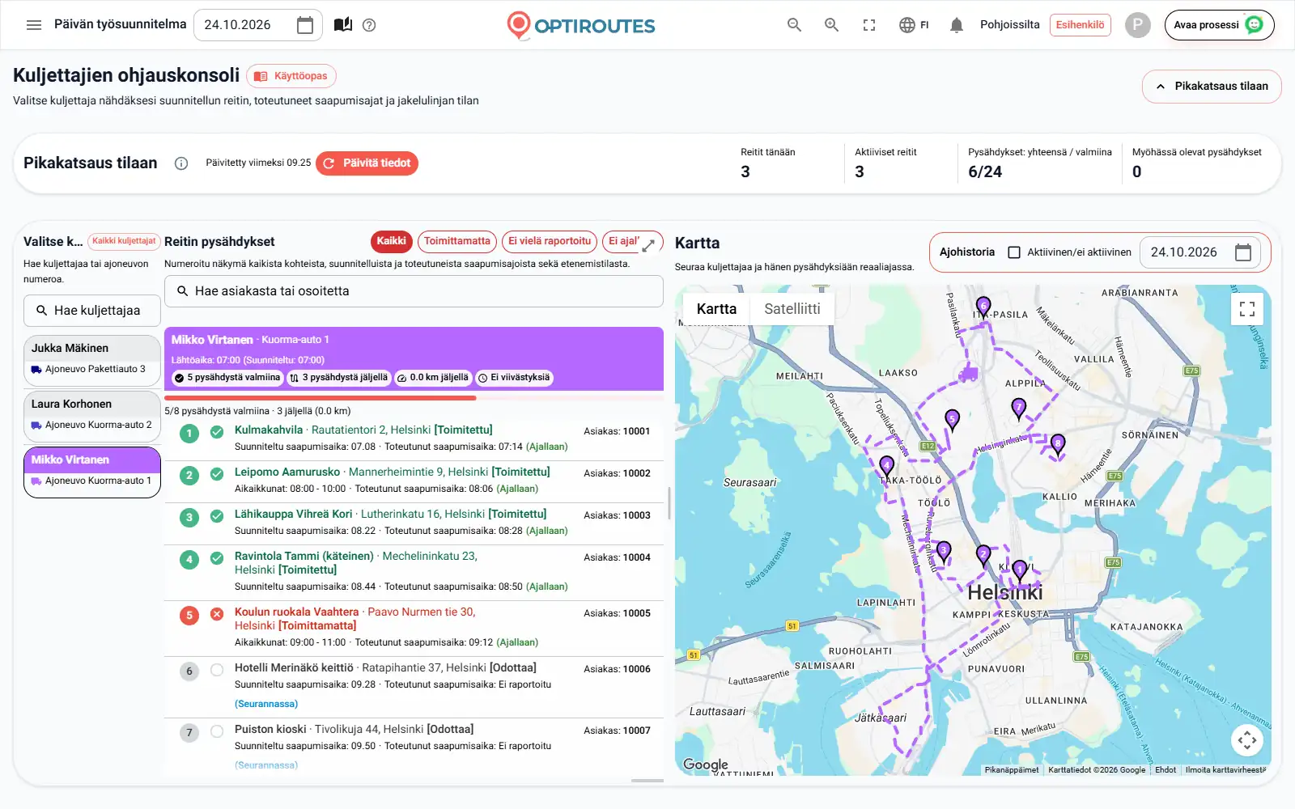This screenshot has height=809, width=1295.
Task: Click map marker near Itä-Pasila
Action: click(x=983, y=307)
